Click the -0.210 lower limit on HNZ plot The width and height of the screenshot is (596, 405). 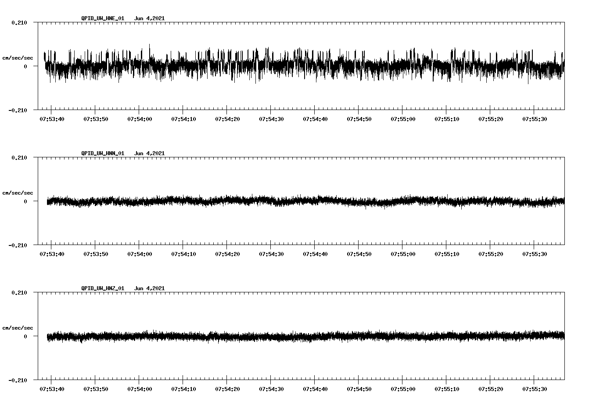[x=18, y=380]
